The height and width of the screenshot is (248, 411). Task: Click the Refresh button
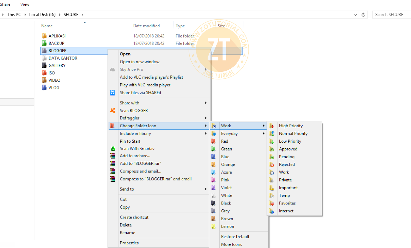(363, 15)
